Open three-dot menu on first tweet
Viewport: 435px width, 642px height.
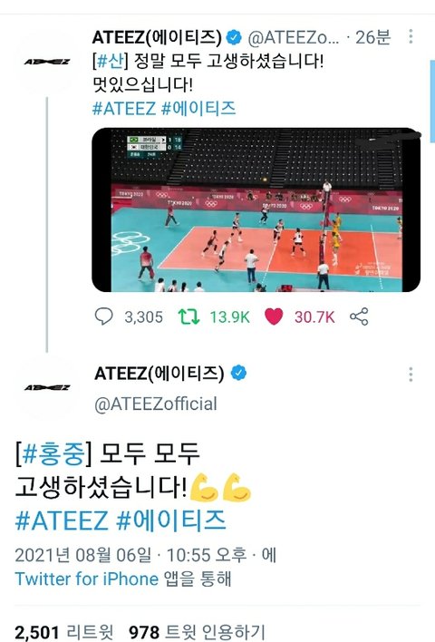[411, 36]
